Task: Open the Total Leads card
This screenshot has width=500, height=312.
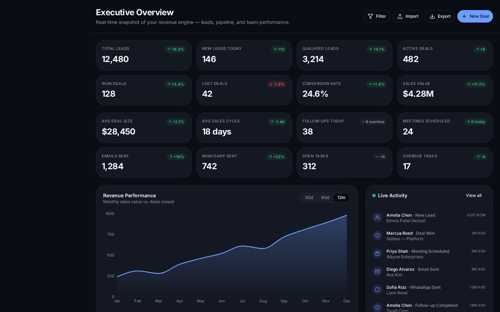Action: pos(144,55)
